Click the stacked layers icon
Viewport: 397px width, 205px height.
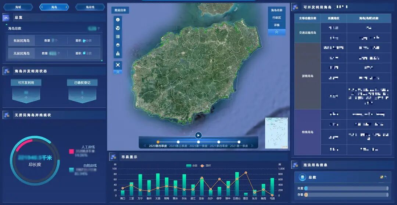click(118, 45)
